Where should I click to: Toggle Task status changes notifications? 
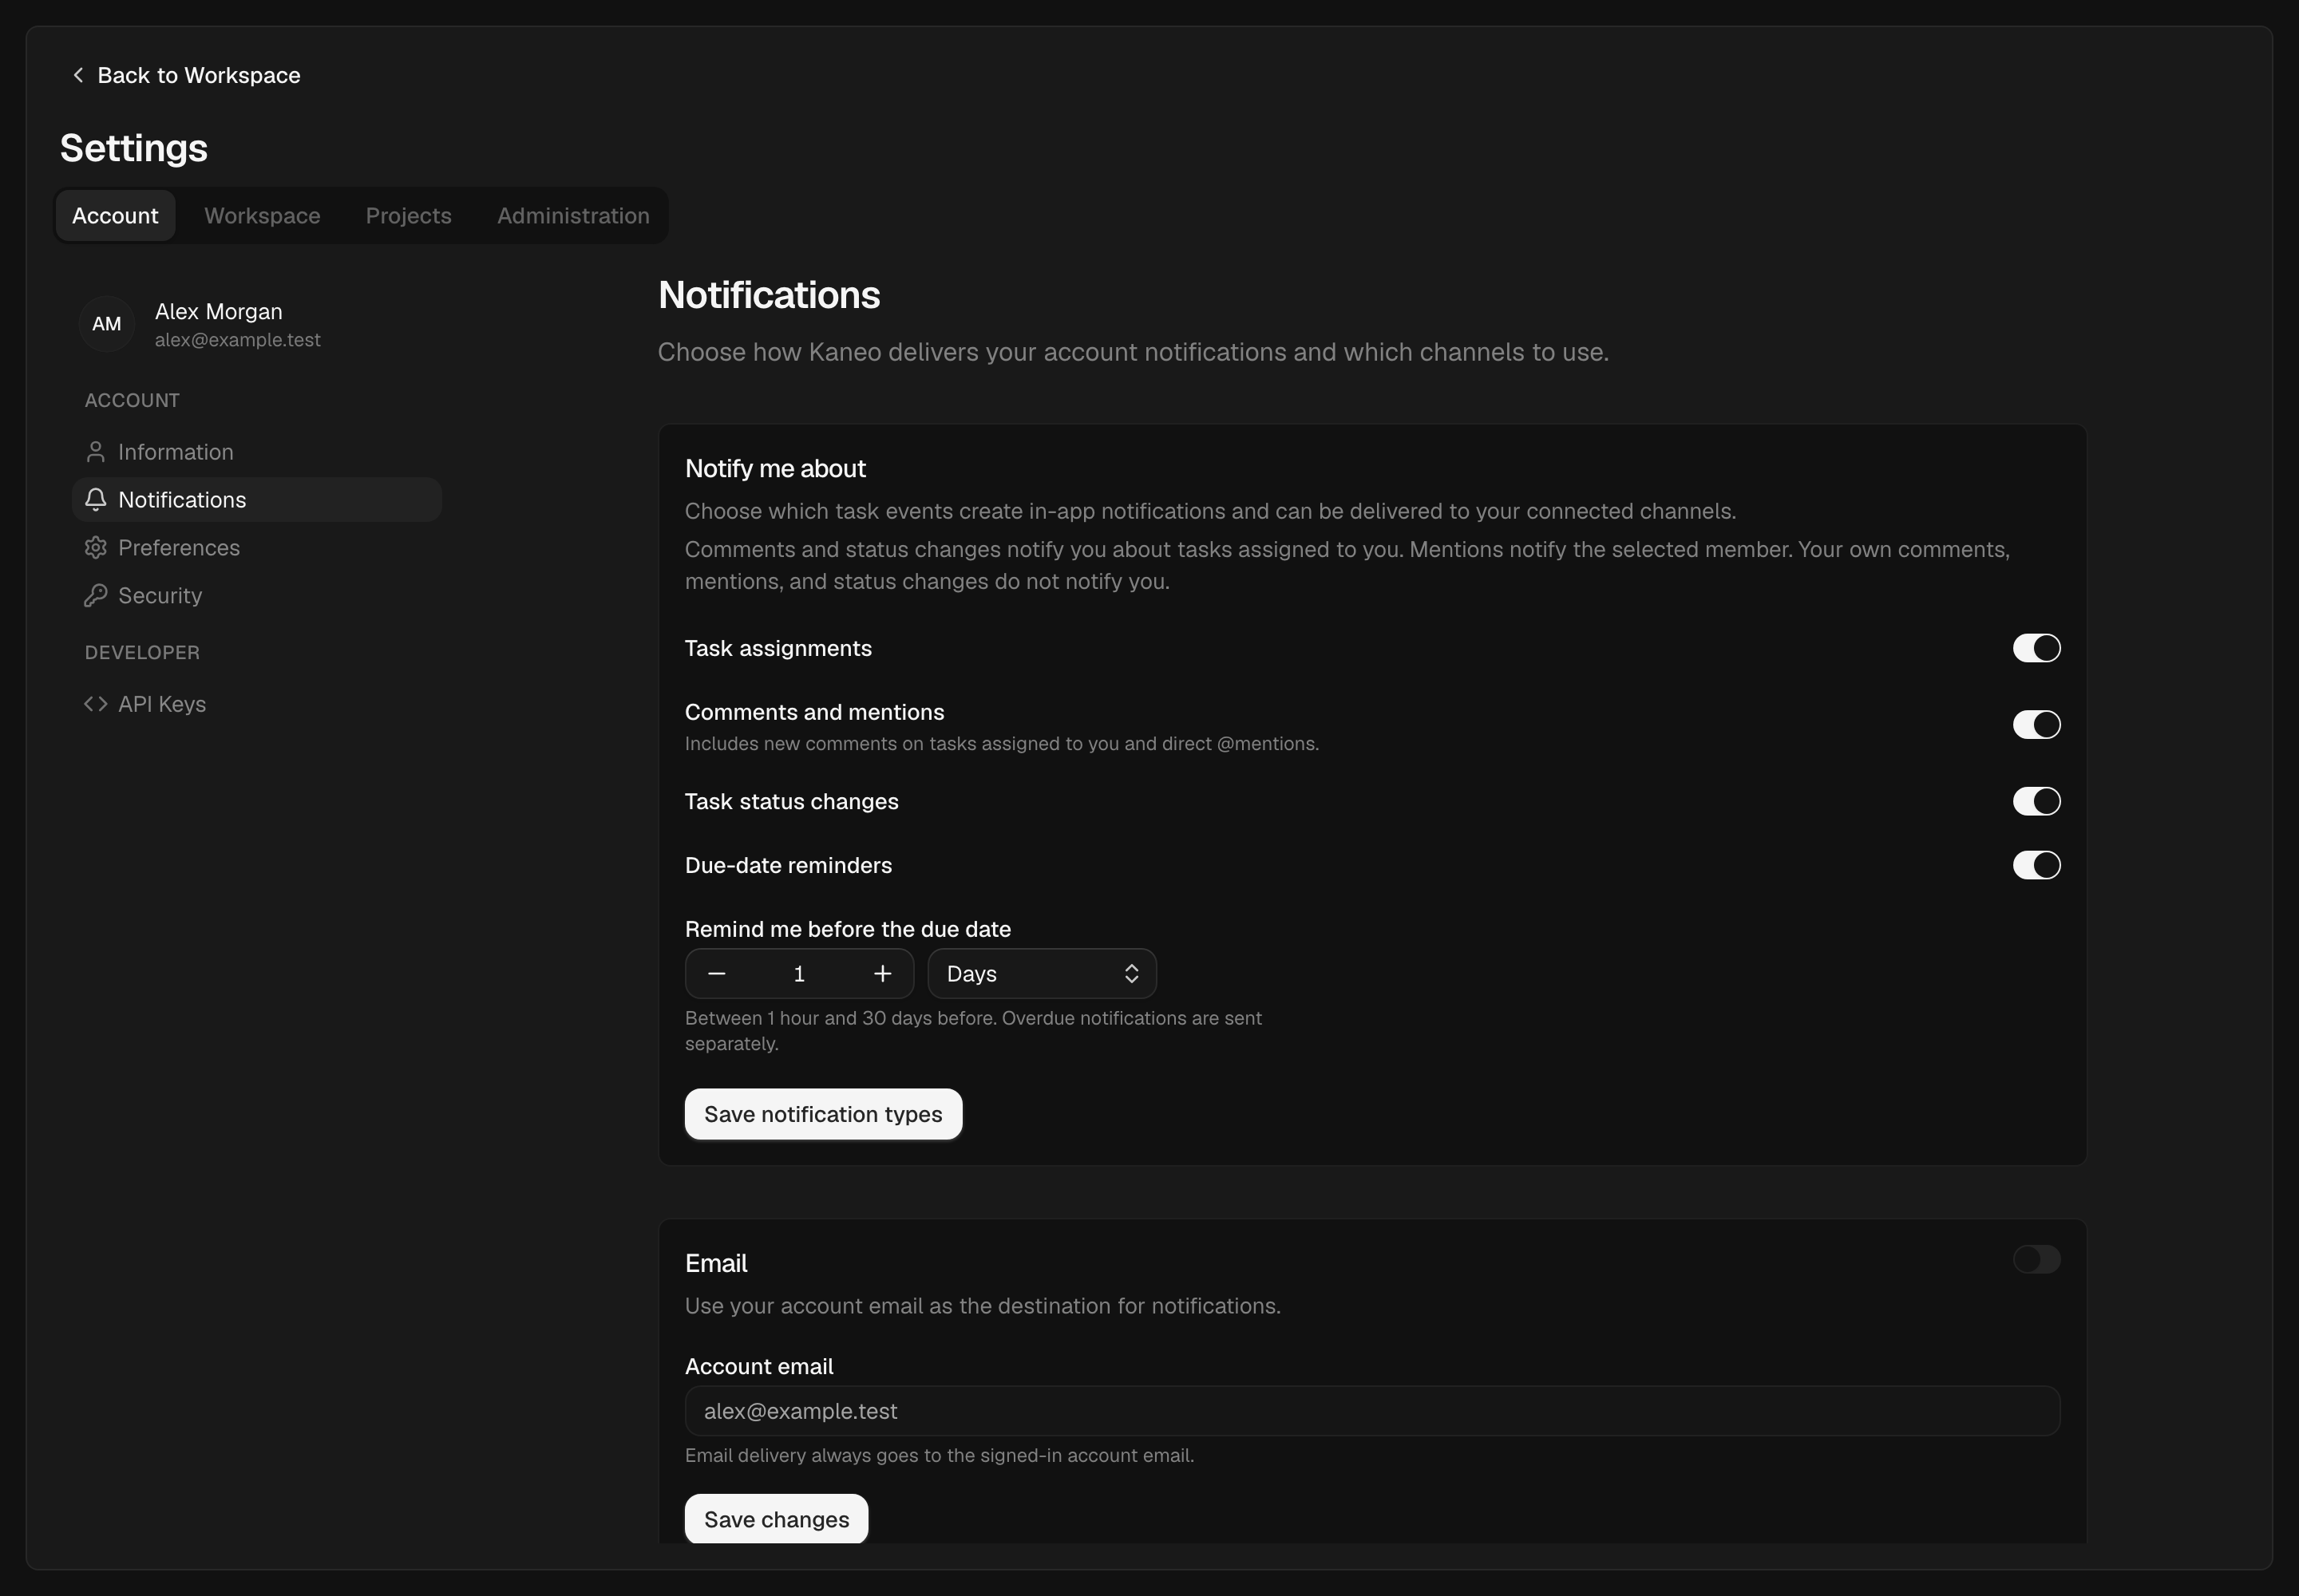pos(2036,801)
